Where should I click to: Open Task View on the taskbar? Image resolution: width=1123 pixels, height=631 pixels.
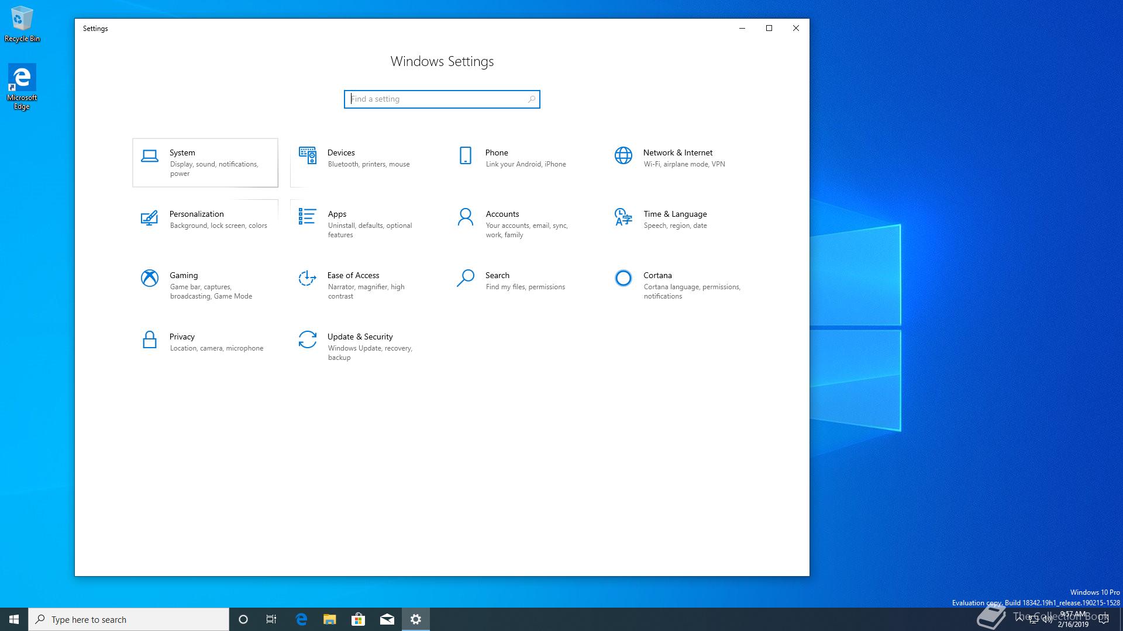(x=271, y=619)
